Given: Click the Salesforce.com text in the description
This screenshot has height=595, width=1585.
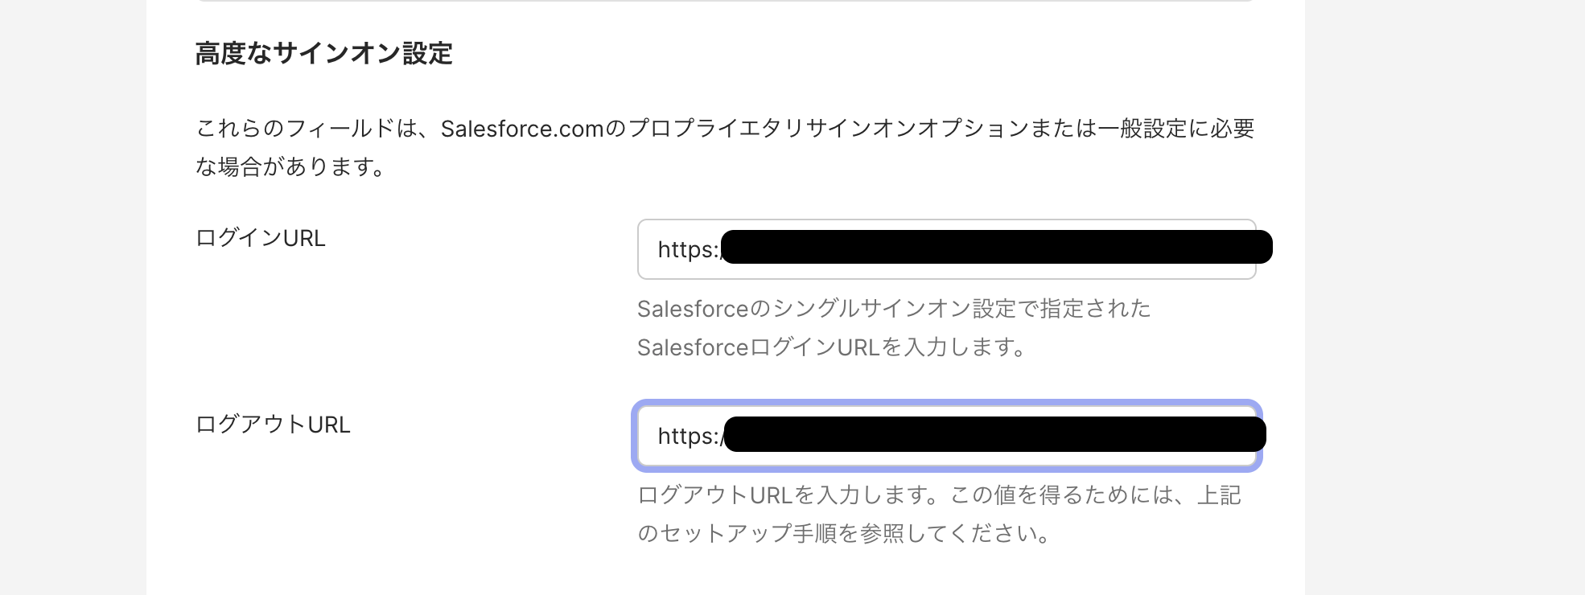Looking at the screenshot, I should pyautogui.click(x=521, y=128).
